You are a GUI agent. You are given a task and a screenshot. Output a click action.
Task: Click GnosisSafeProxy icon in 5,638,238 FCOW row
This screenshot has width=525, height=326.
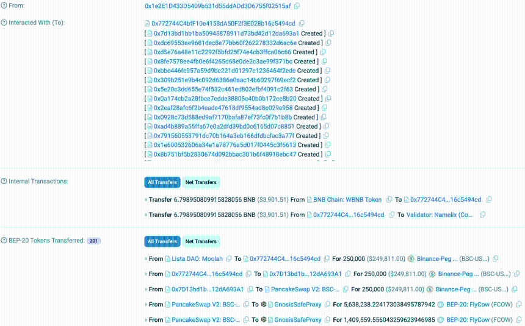[x=264, y=304]
